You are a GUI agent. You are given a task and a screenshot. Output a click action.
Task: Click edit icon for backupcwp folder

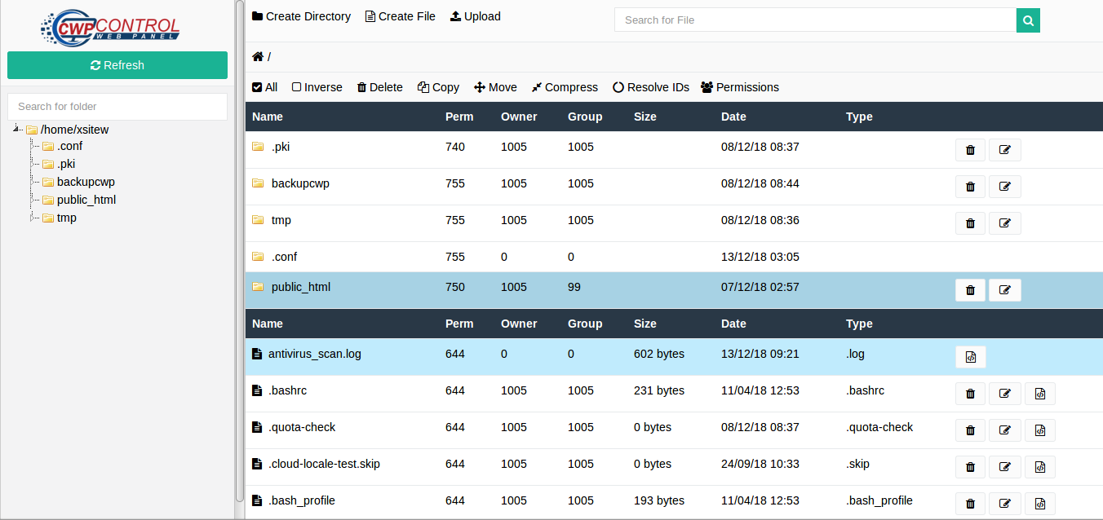(1004, 187)
